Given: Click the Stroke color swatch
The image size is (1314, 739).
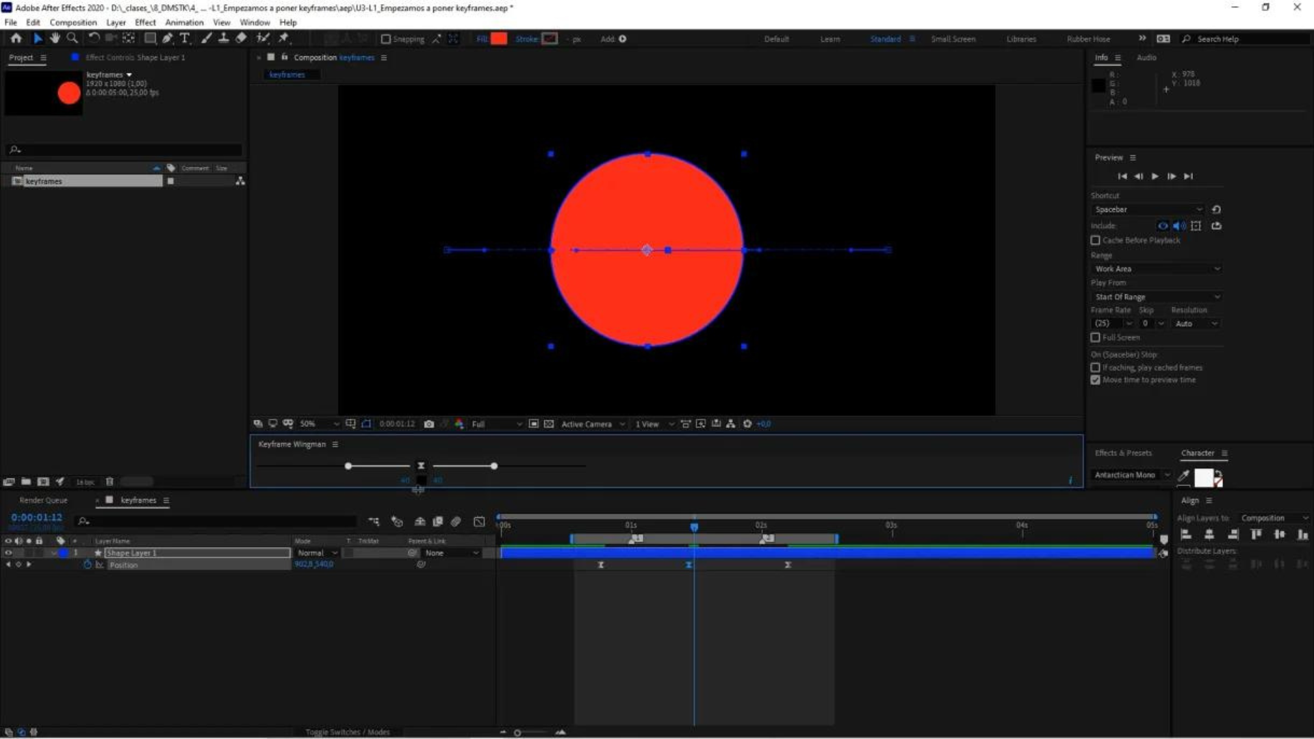Looking at the screenshot, I should 550,39.
